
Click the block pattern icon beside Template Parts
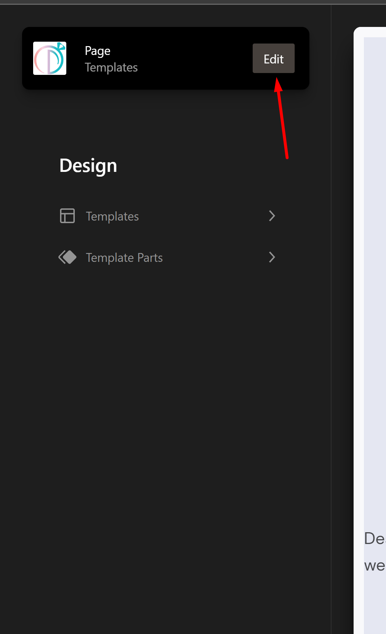(67, 257)
